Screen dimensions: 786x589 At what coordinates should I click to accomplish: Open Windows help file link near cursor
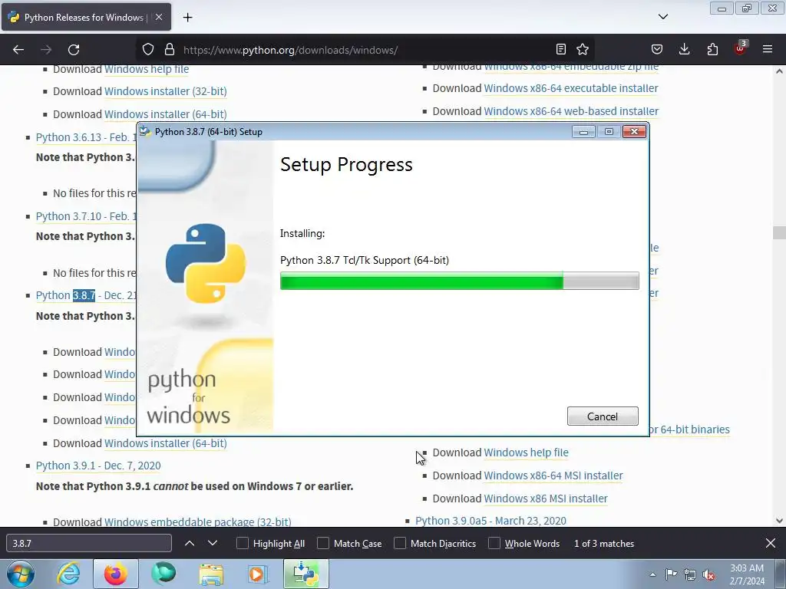click(526, 452)
